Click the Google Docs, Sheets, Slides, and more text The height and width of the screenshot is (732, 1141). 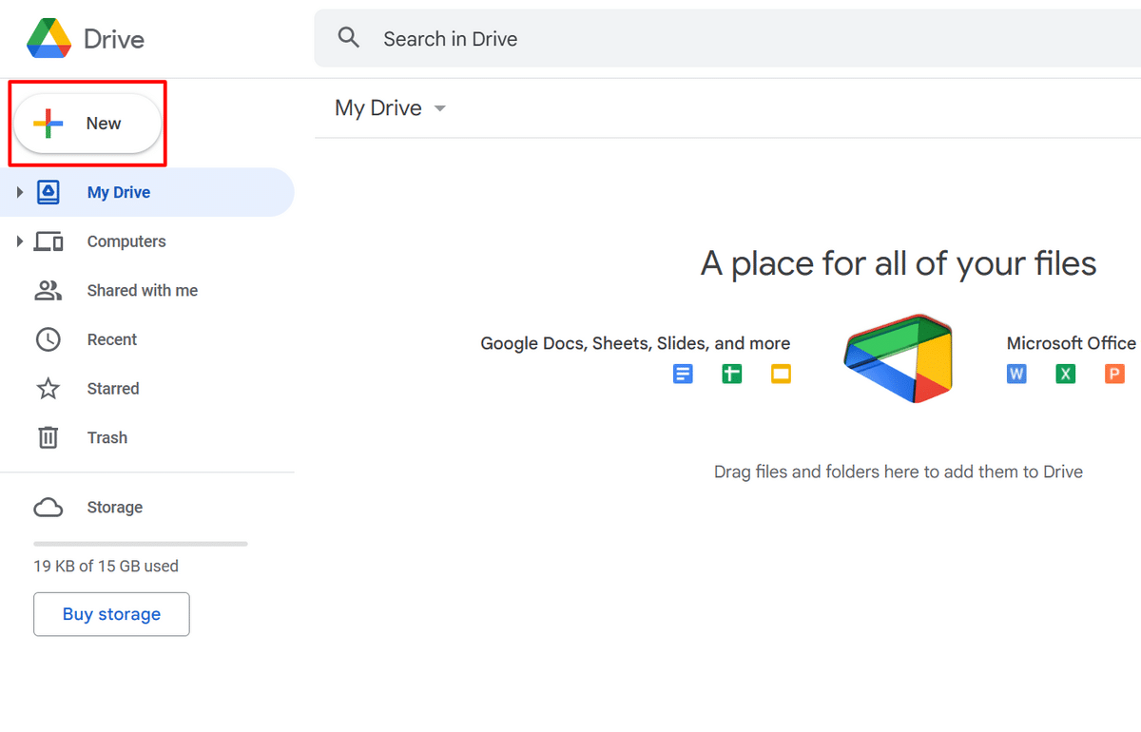pos(635,343)
